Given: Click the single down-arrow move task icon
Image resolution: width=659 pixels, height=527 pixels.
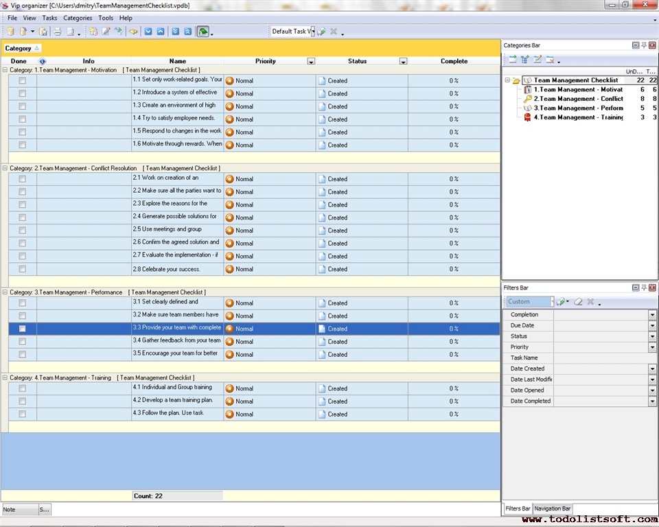Looking at the screenshot, I should pyautogui.click(x=148, y=32).
